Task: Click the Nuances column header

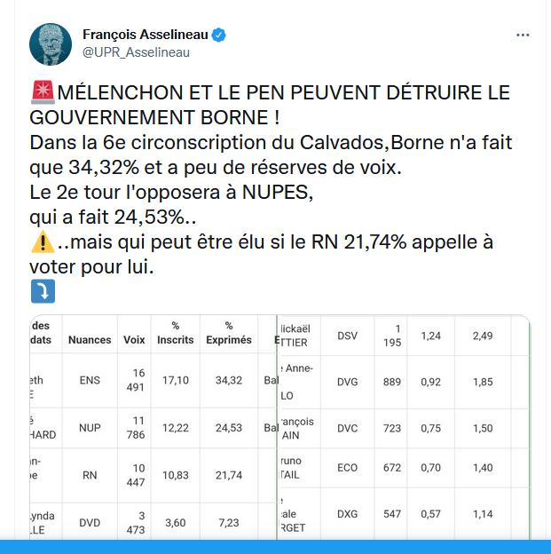Action: point(90,340)
